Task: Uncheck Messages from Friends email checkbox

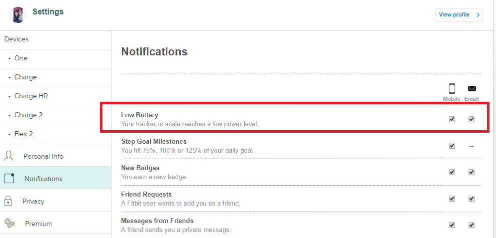Action: tap(472, 225)
